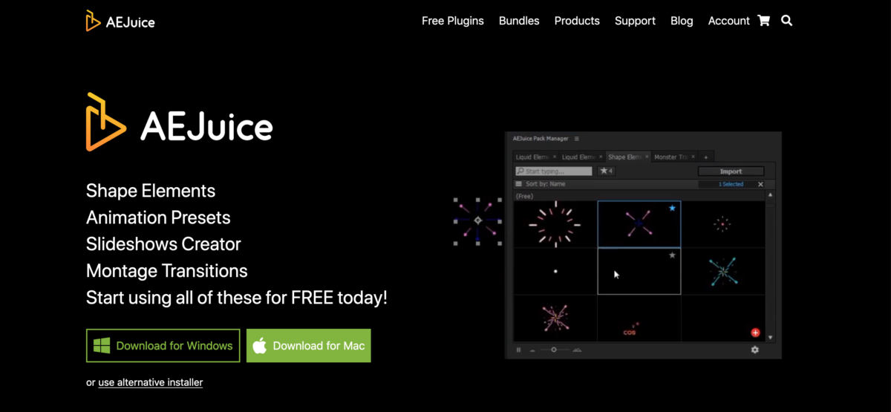
Task: Open the site search magnifier
Action: (787, 21)
